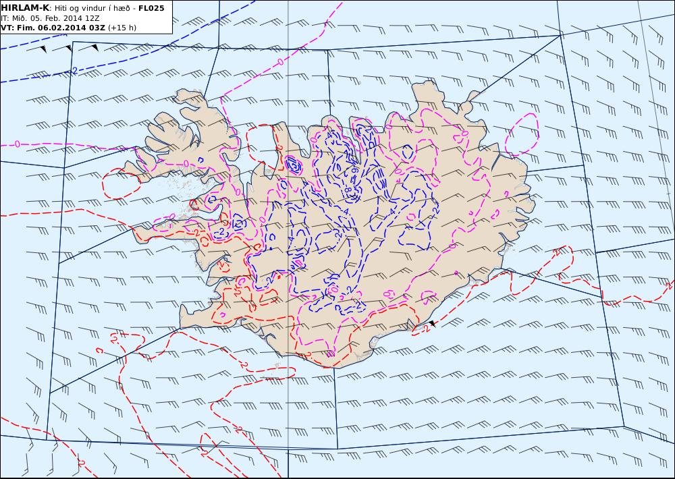The height and width of the screenshot is (479, 675).
Task: Click the IT initial time line
Action: [x=51, y=18]
